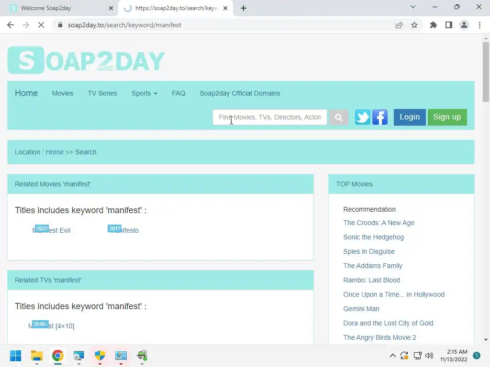Open the Chrome profile avatar
The image size is (490, 367).
click(464, 25)
